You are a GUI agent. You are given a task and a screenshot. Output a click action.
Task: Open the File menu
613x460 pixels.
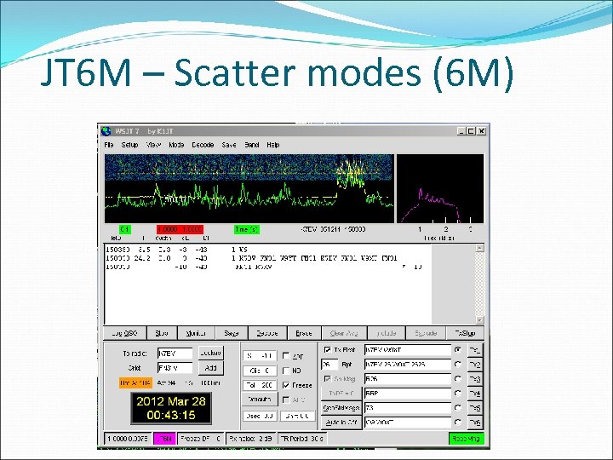point(109,145)
